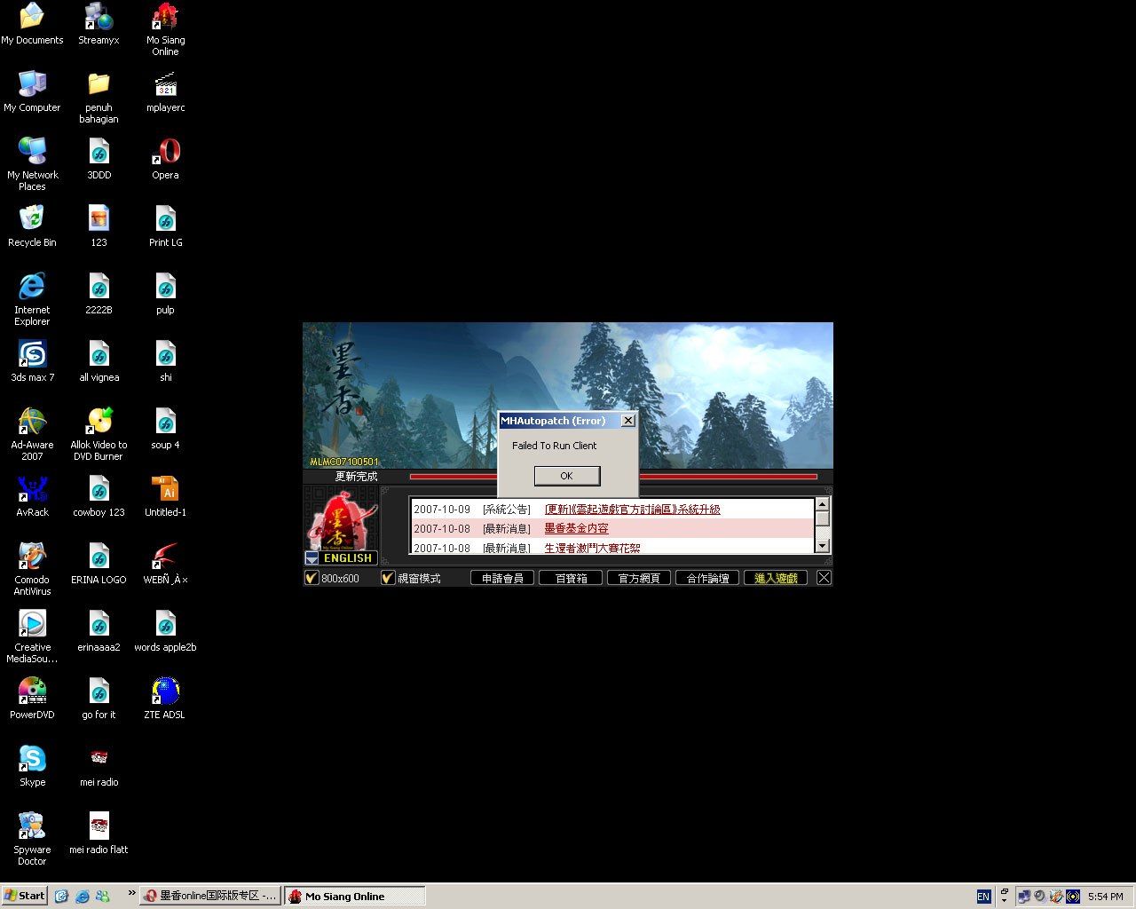
Task: Select the Opera desktop icon
Action: pyautogui.click(x=165, y=160)
